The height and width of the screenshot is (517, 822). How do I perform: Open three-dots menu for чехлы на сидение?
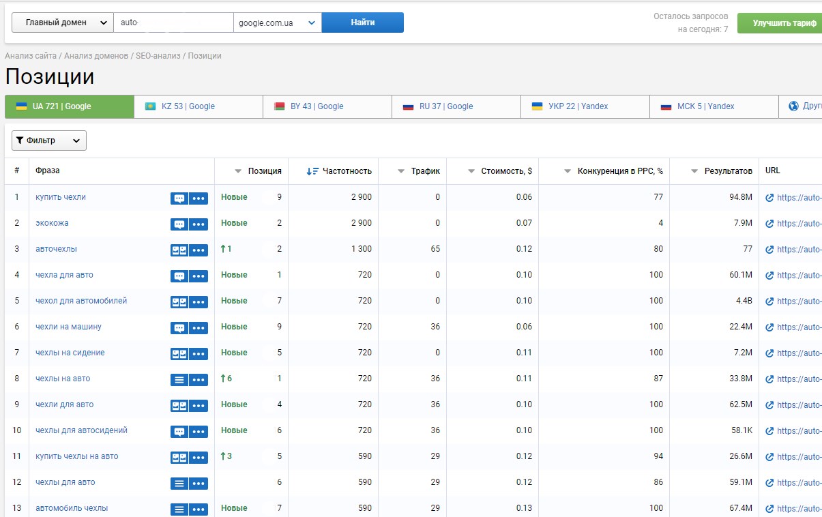199,354
